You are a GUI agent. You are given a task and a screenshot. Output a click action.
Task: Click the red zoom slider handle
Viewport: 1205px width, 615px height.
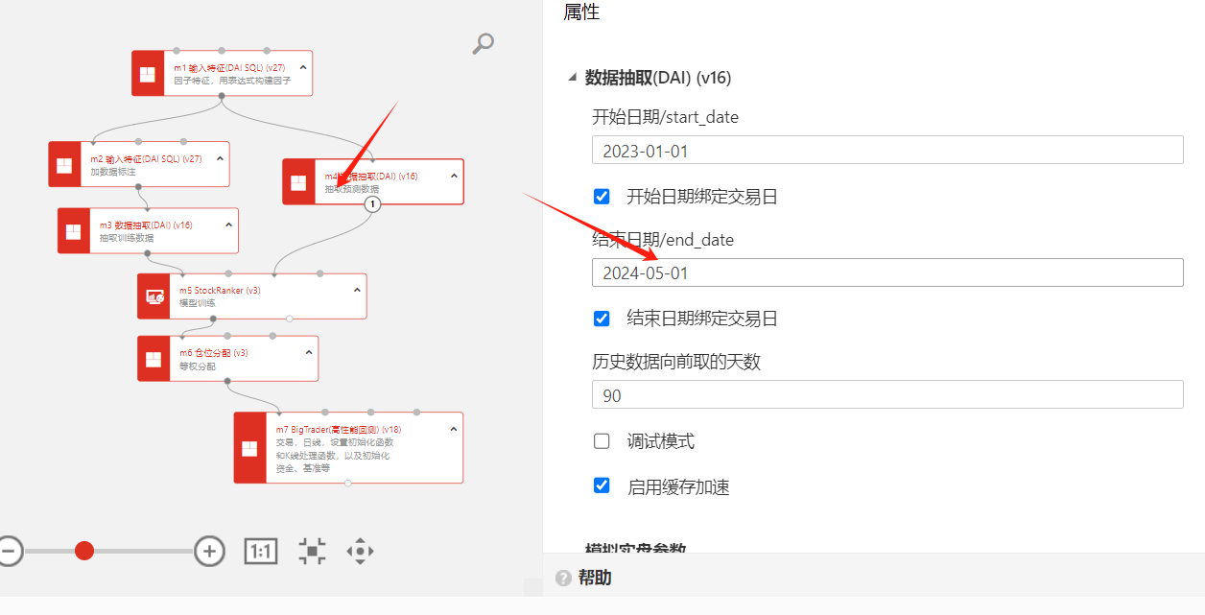[x=84, y=551]
